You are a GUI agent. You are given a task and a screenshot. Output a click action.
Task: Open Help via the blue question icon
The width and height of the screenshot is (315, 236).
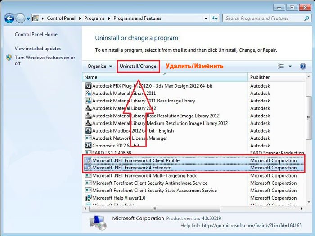[303, 66]
